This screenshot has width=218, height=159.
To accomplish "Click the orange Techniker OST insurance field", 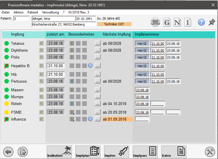I will click(114, 24).
